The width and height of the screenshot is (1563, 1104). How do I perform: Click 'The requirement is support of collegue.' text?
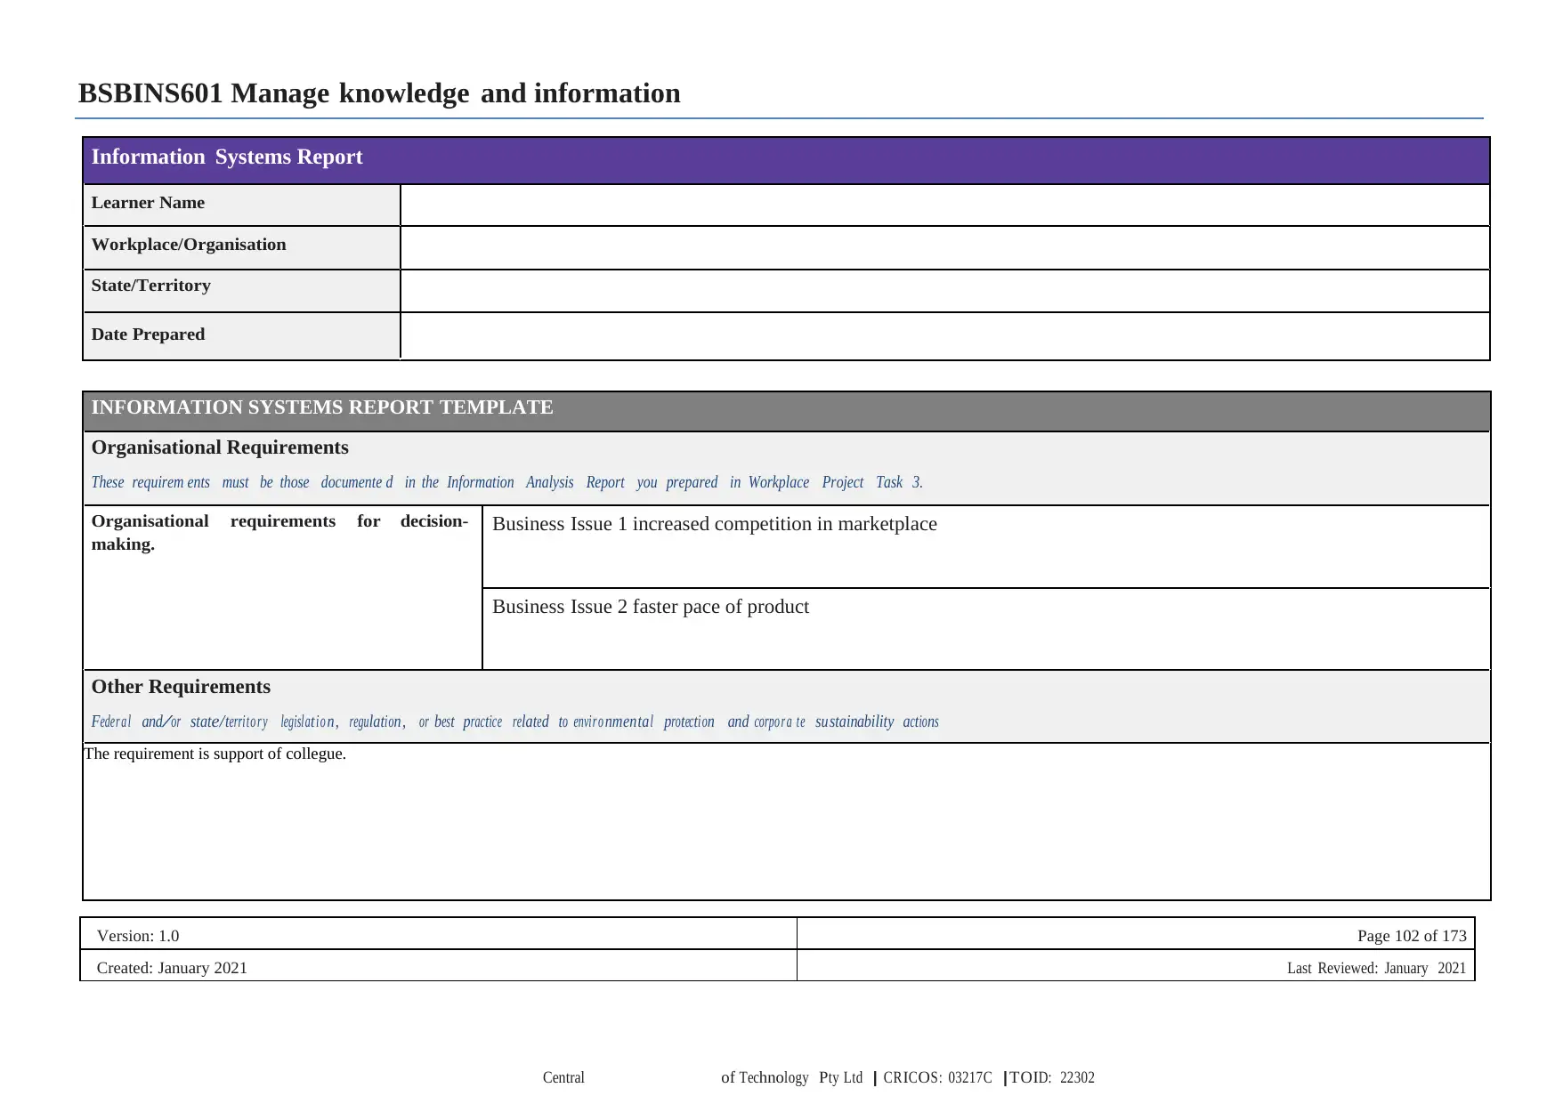(215, 753)
